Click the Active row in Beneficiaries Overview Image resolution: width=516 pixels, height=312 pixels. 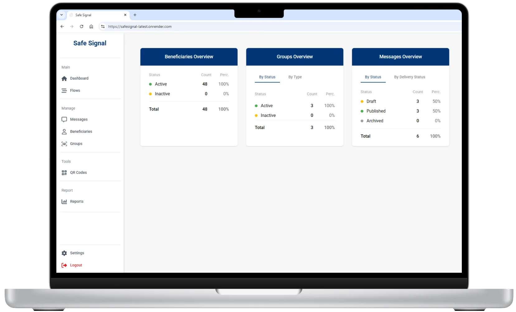click(x=189, y=84)
